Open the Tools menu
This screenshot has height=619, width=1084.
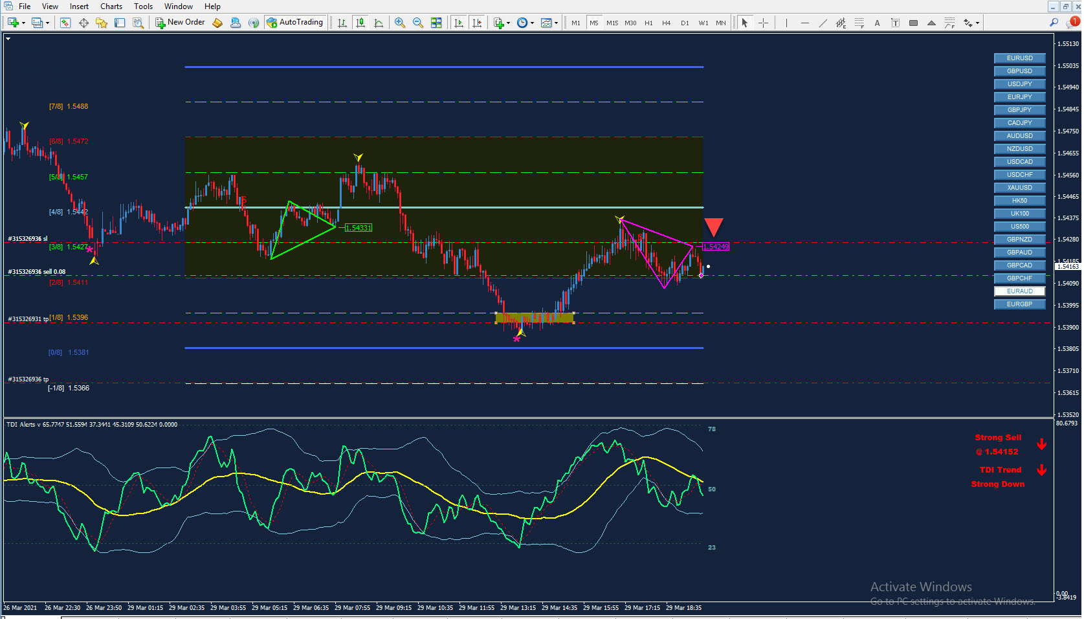143,6
